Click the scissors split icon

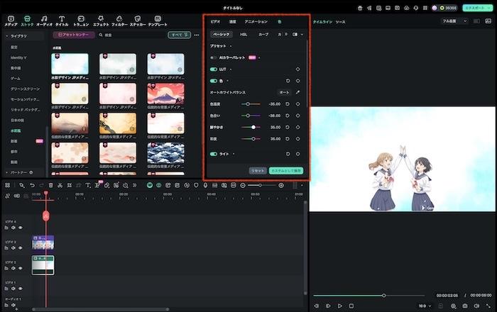click(x=60, y=186)
